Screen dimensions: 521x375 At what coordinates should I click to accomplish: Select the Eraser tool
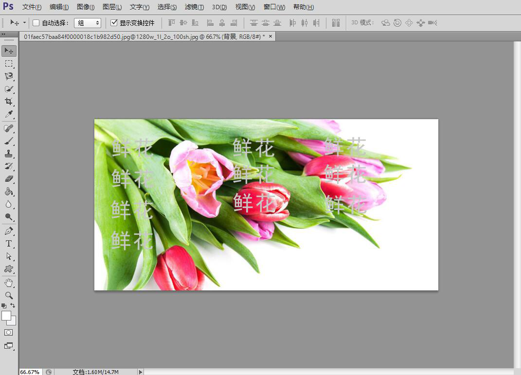9,179
